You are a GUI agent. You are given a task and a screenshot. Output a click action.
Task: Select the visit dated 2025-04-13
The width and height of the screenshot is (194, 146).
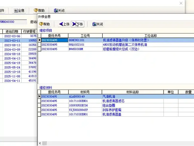[18, 58]
